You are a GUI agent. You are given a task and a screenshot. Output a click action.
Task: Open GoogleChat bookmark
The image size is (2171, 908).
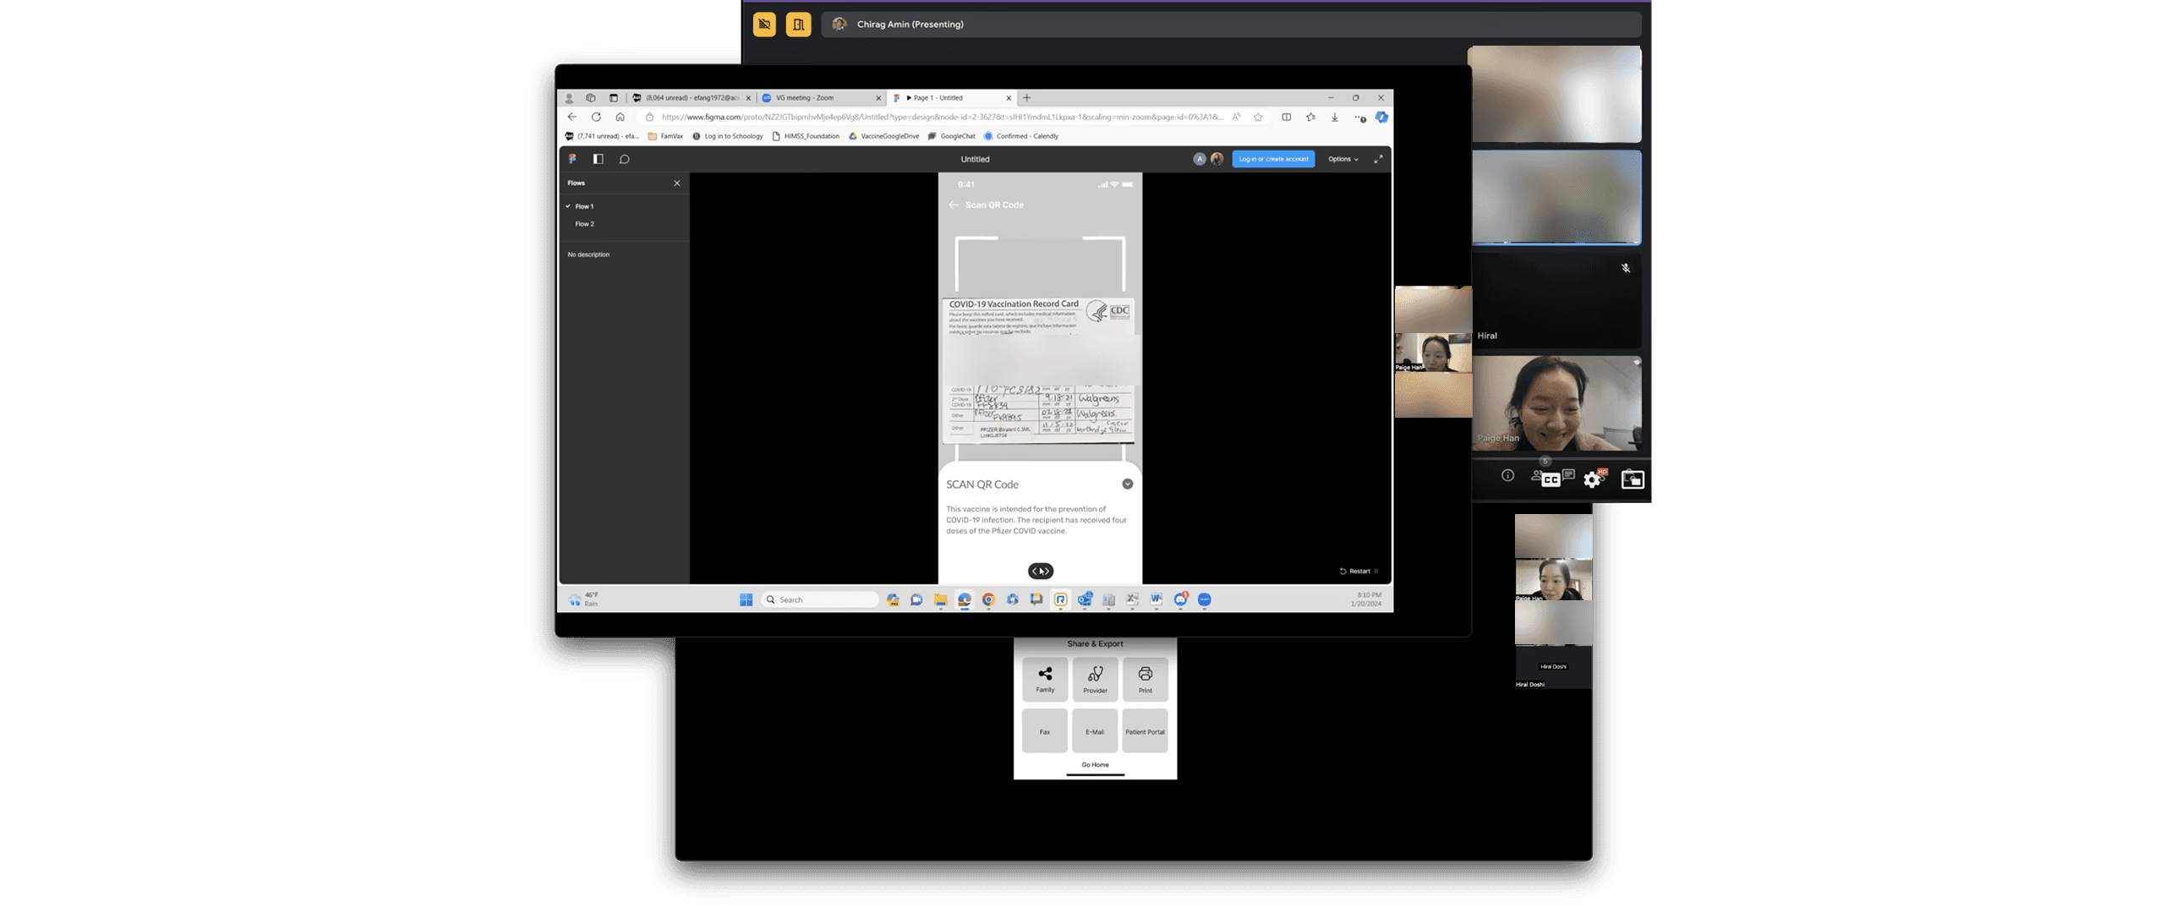[x=951, y=136]
